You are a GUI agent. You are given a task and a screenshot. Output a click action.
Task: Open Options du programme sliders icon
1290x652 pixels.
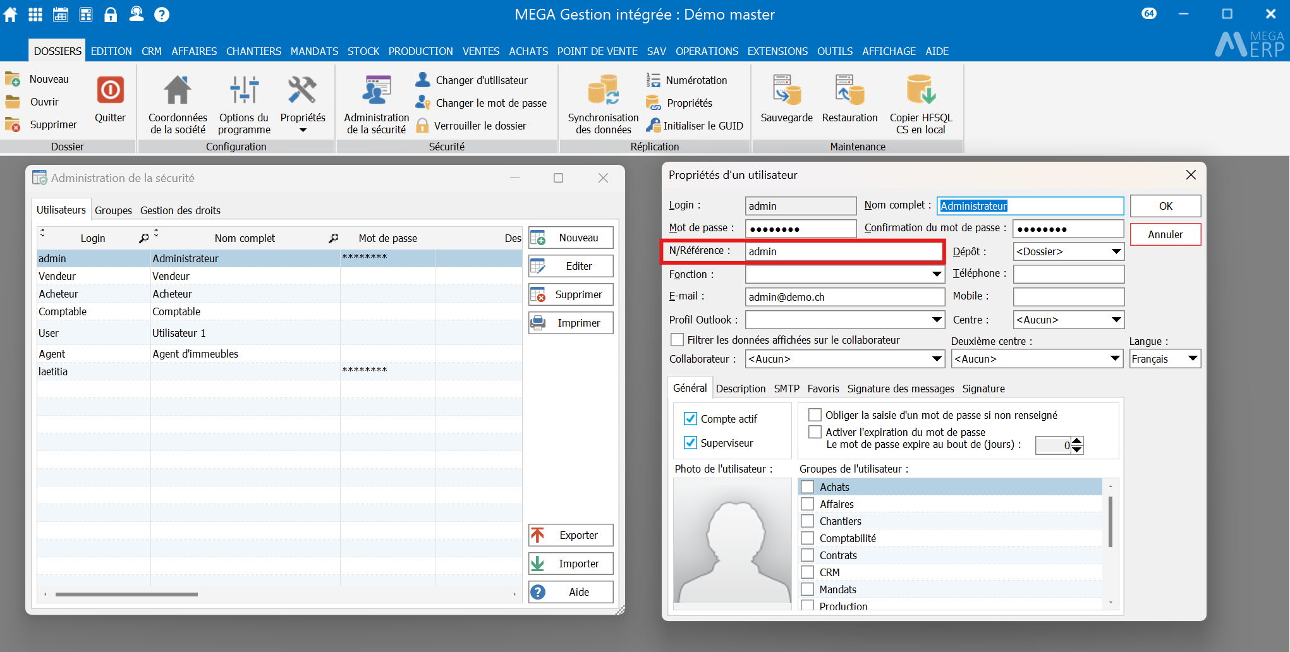[244, 91]
